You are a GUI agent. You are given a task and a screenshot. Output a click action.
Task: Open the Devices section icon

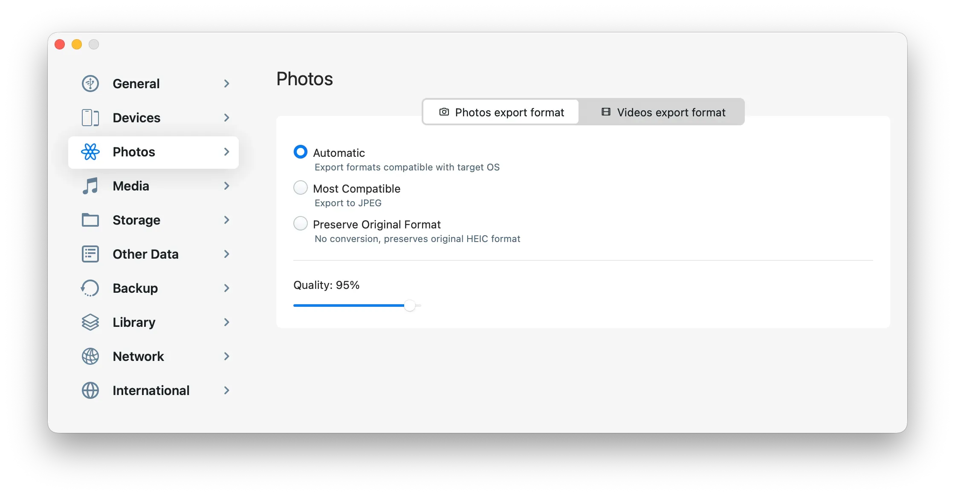tap(90, 118)
